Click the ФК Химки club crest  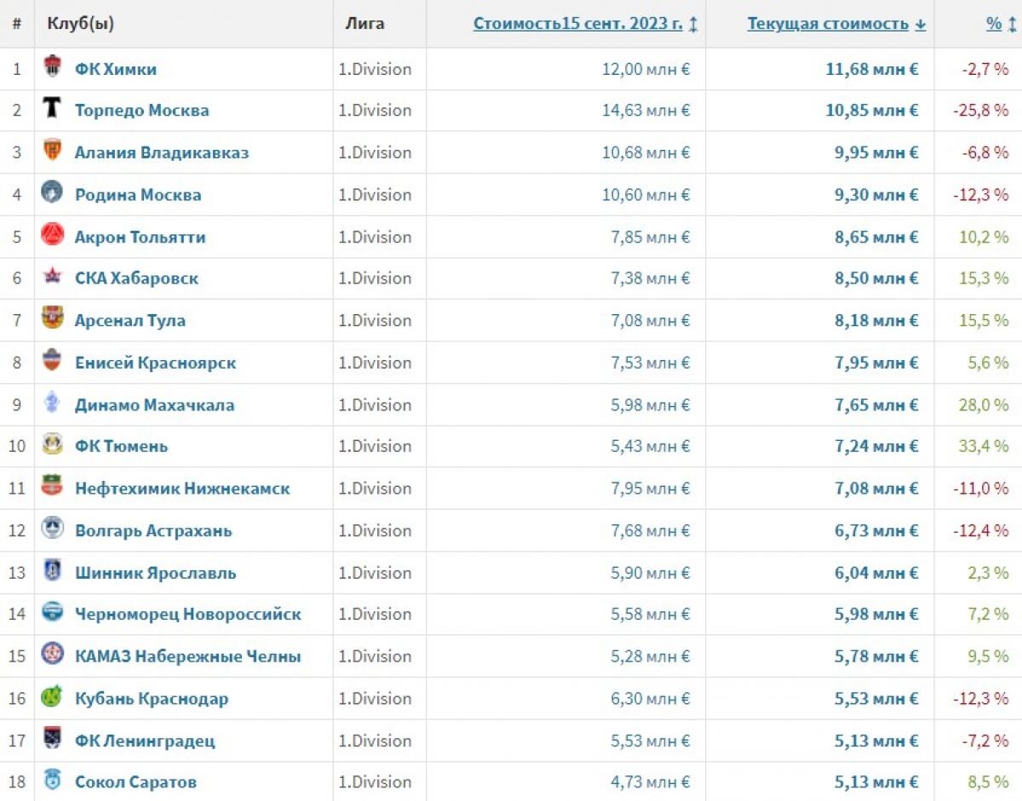pyautogui.click(x=52, y=66)
